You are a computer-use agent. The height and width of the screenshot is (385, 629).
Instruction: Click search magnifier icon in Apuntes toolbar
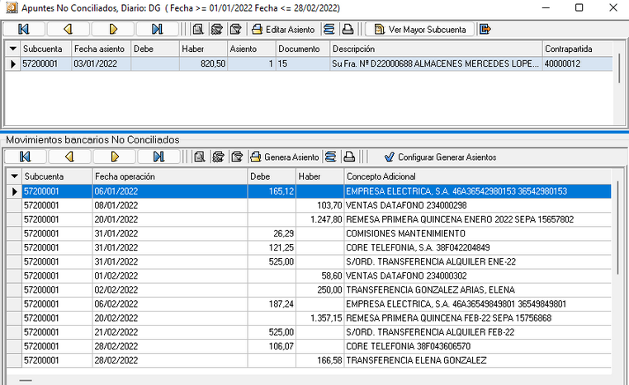pyautogui.click(x=198, y=29)
